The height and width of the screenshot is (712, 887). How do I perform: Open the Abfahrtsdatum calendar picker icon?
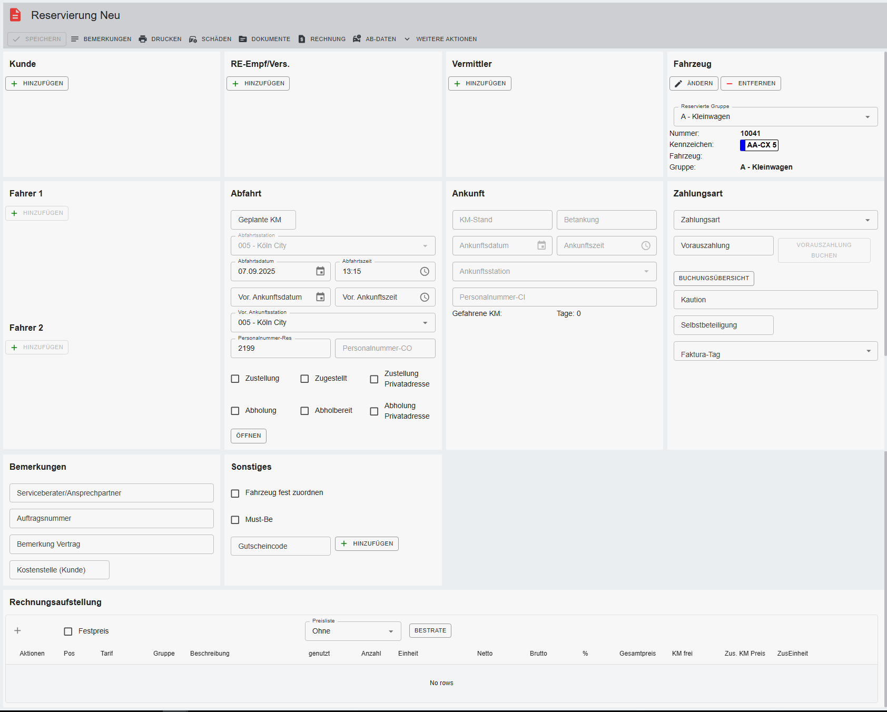point(320,271)
